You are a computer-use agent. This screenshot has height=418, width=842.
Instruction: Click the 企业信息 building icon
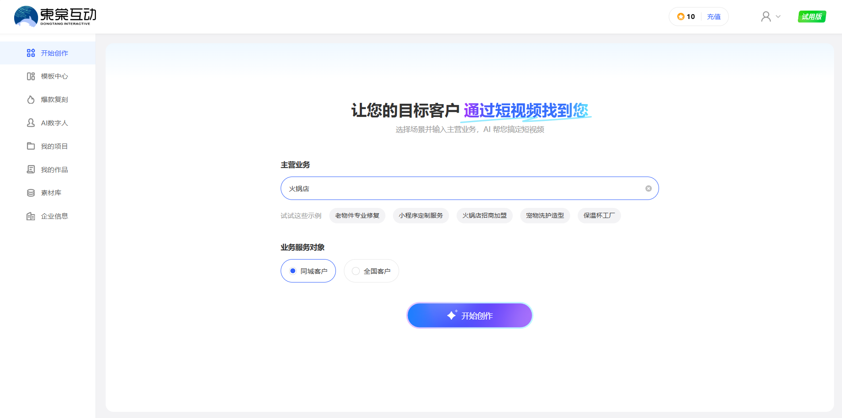pos(31,216)
